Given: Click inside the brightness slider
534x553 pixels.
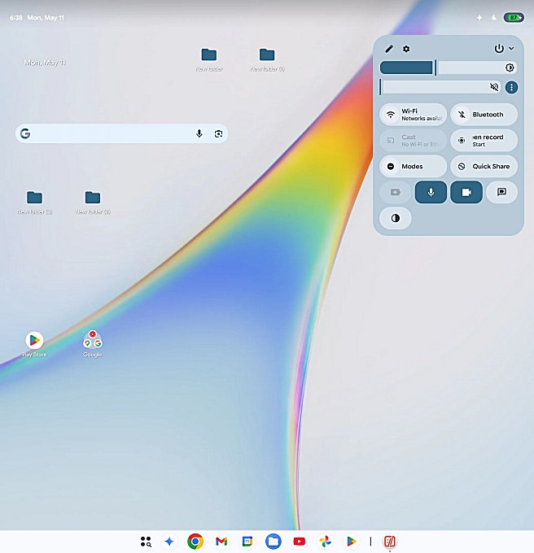Looking at the screenshot, I should pos(449,67).
